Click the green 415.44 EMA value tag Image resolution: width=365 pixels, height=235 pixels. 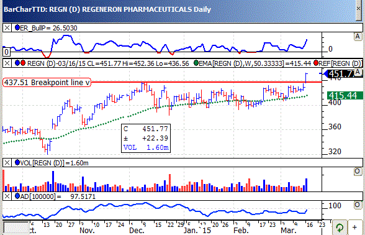[x=345, y=95]
